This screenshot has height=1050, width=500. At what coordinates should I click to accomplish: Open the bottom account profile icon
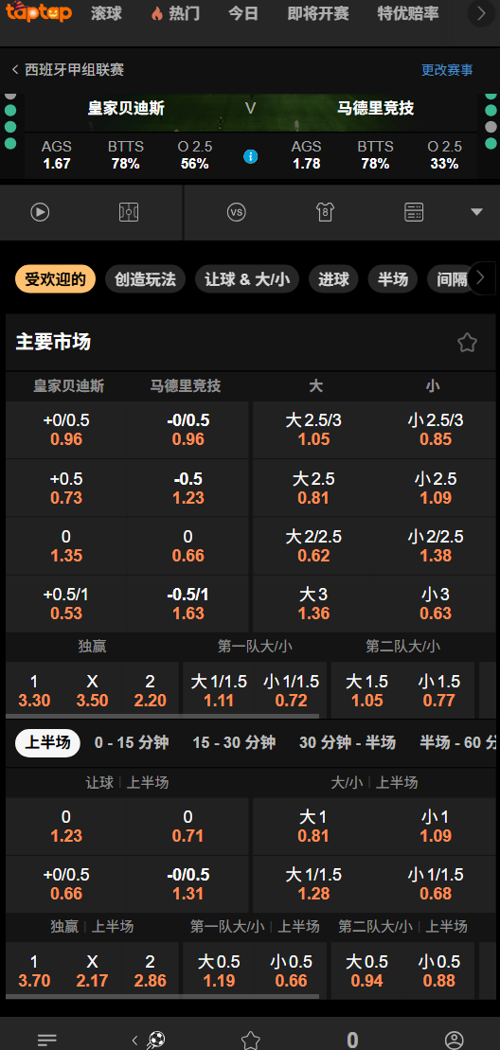tap(454, 1040)
